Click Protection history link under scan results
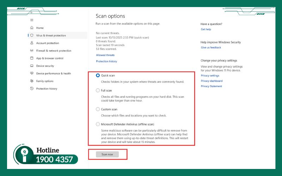This screenshot has height=176, width=282. pyautogui.click(x=106, y=62)
